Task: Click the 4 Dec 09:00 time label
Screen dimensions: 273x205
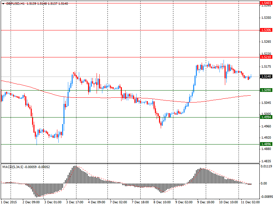Action: pyautogui.click(x=97, y=202)
